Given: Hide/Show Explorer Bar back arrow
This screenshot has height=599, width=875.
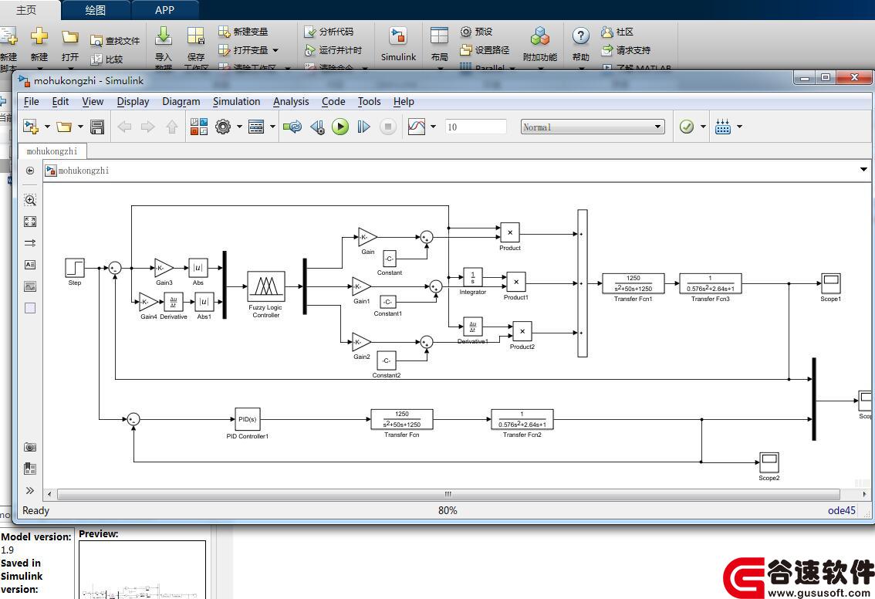Looking at the screenshot, I should [x=30, y=171].
